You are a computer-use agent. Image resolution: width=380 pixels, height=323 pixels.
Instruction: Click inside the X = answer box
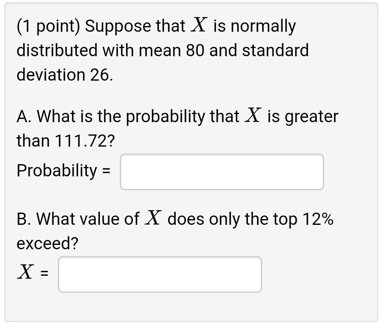pyautogui.click(x=160, y=274)
